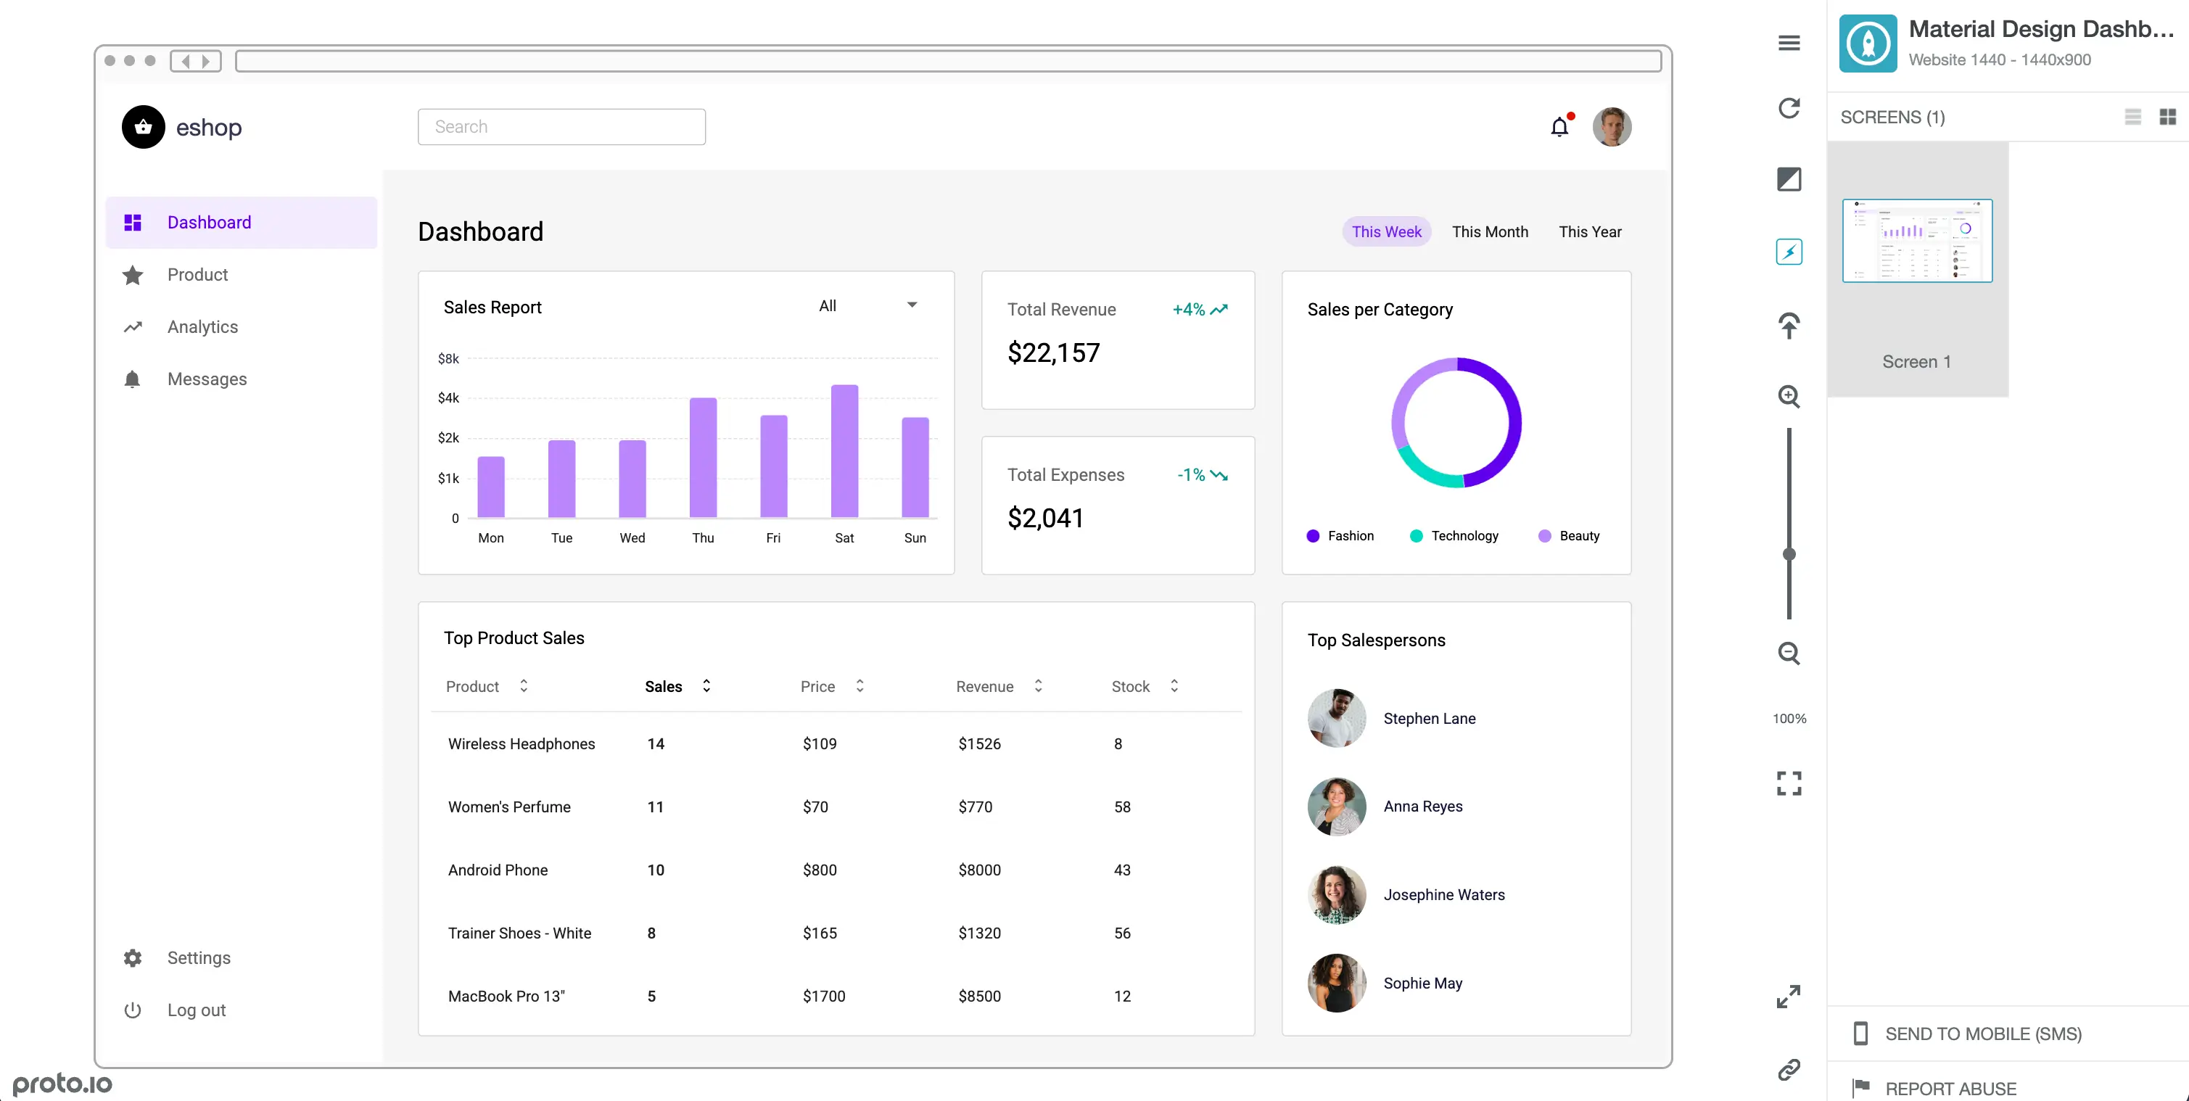
Task: Select the Screen 1 thumbnail
Action: [x=1917, y=240]
